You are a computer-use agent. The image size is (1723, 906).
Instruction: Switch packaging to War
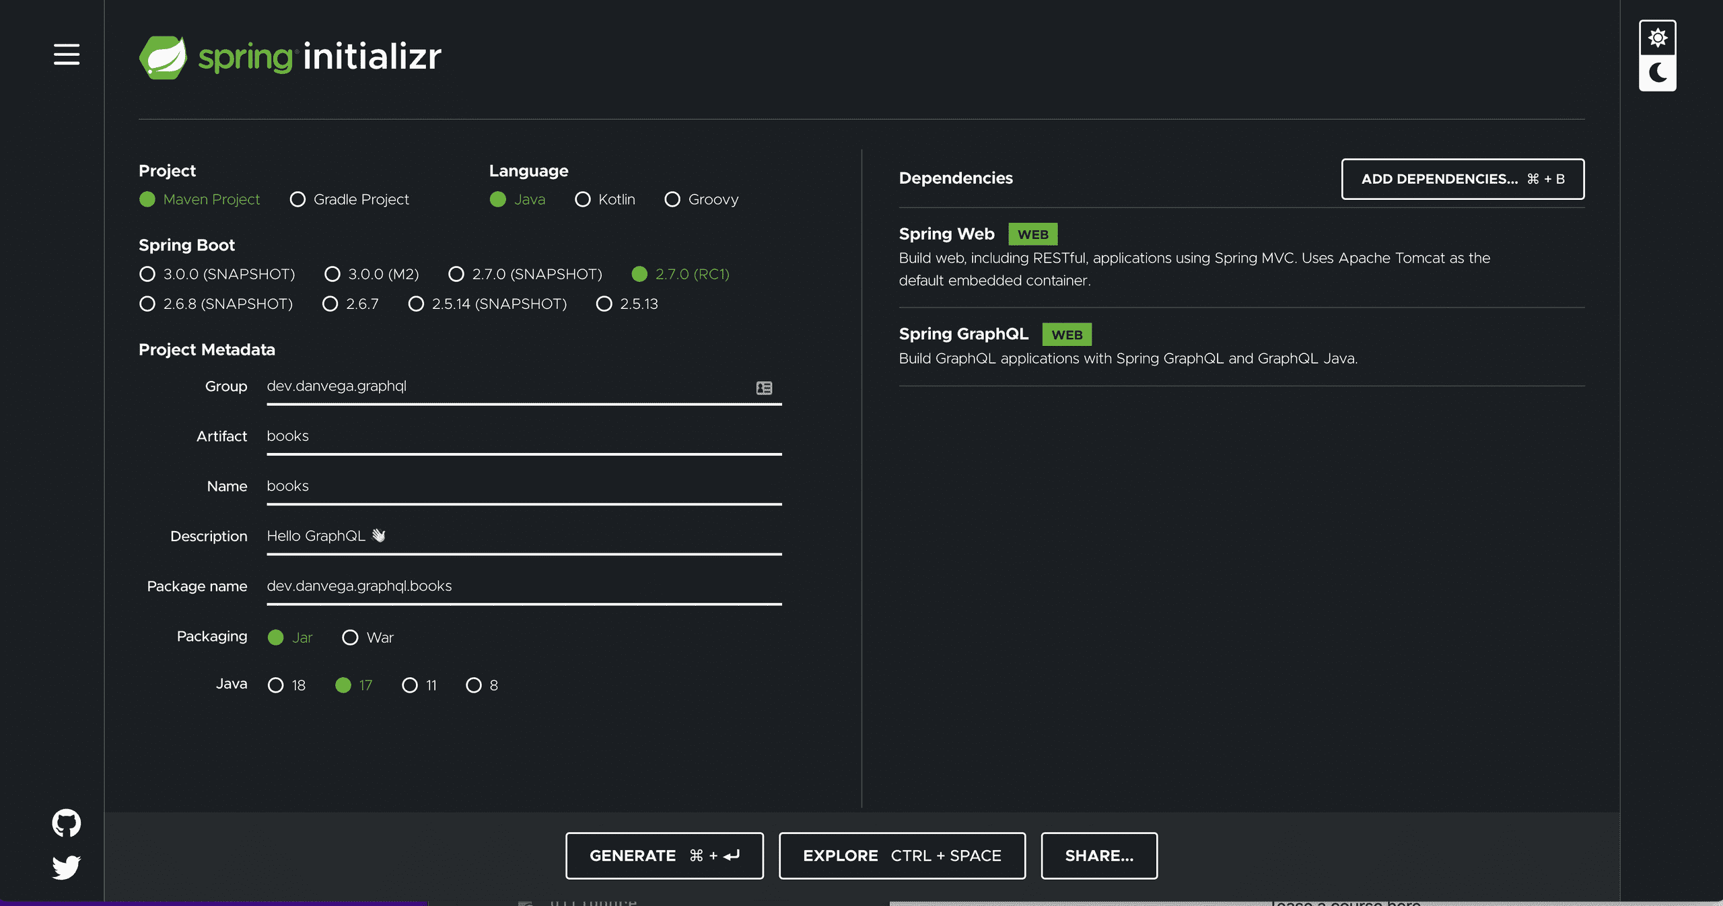click(350, 637)
